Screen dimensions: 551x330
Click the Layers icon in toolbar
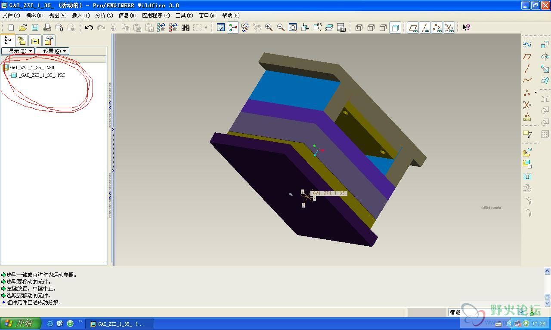click(329, 27)
